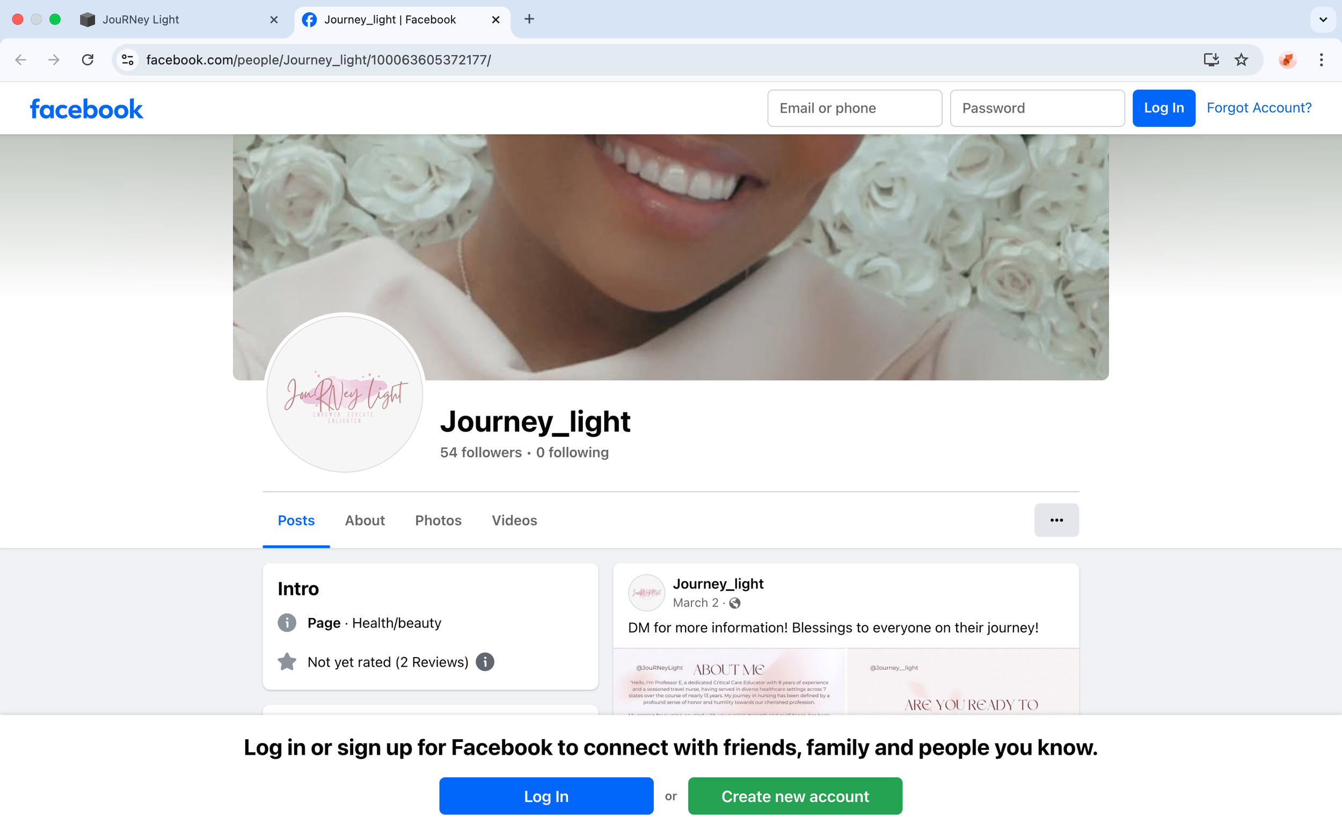Open the Photos tab
The width and height of the screenshot is (1342, 839).
click(437, 521)
